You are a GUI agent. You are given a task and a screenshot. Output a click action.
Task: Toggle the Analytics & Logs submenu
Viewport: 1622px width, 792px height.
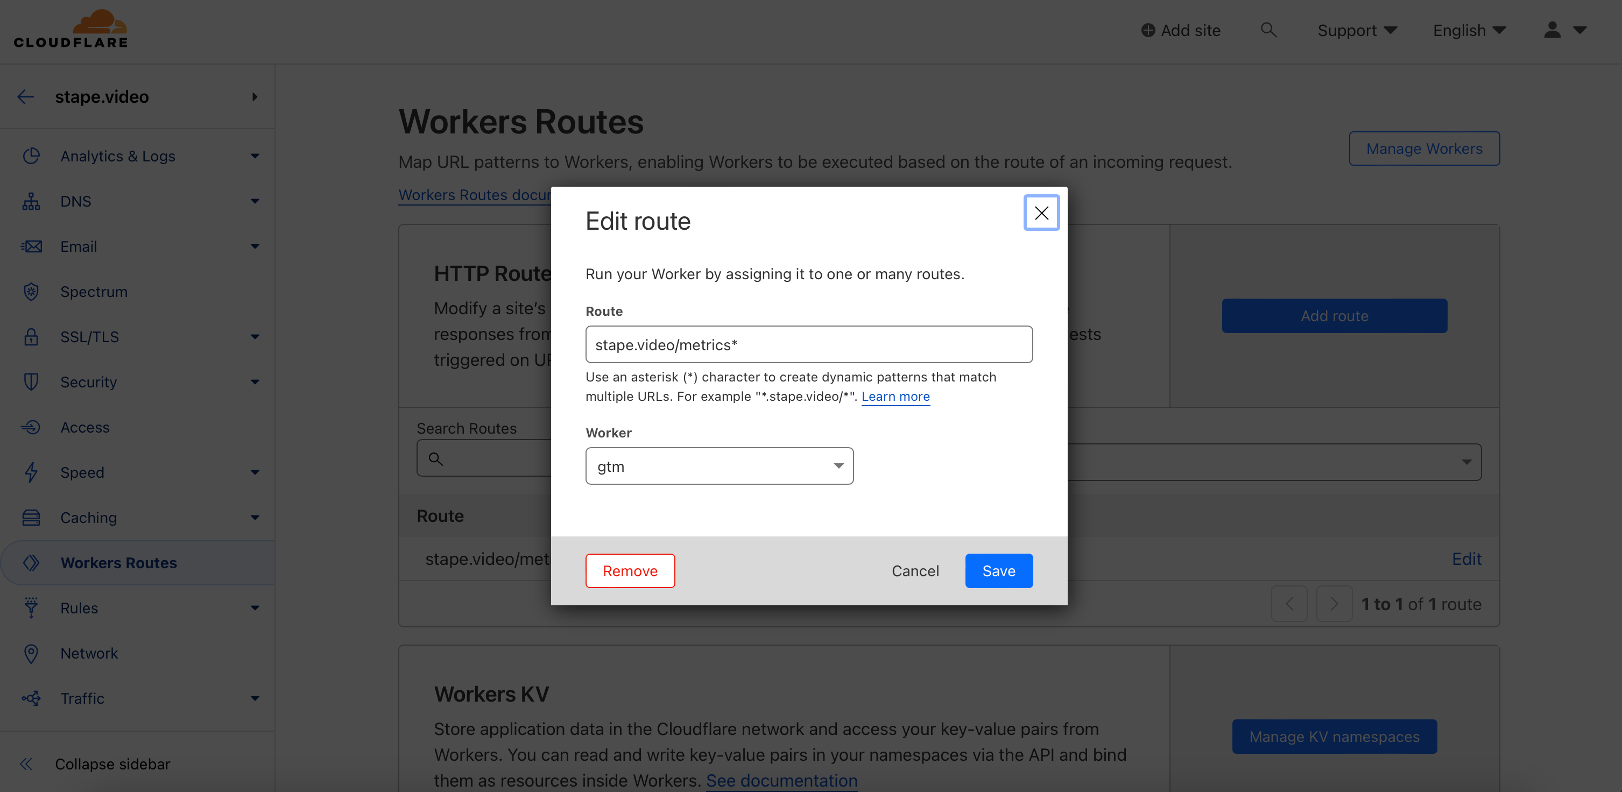(255, 156)
